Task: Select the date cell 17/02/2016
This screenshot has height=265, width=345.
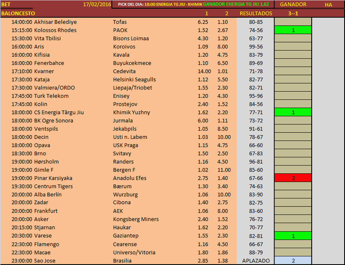Action: point(97,4)
